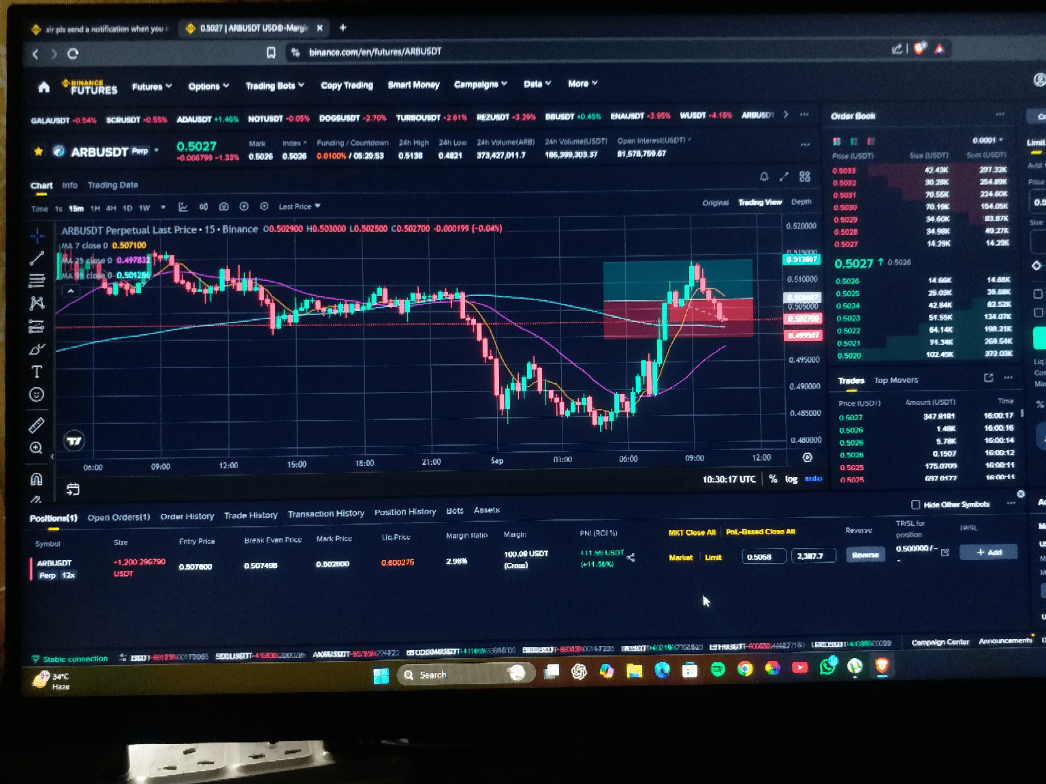Expand the Futures menu dropdown
The image size is (1046, 784).
(x=152, y=86)
